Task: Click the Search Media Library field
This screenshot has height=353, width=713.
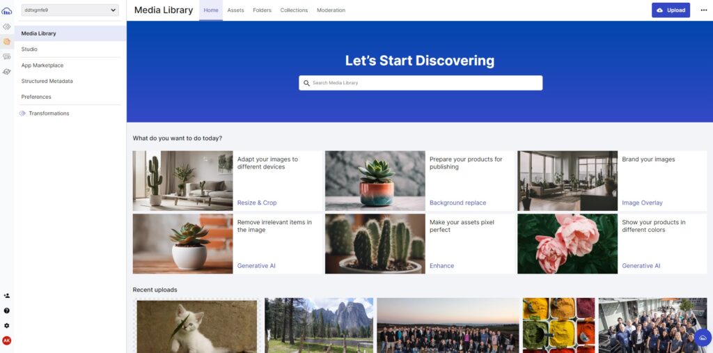Action: tap(421, 83)
